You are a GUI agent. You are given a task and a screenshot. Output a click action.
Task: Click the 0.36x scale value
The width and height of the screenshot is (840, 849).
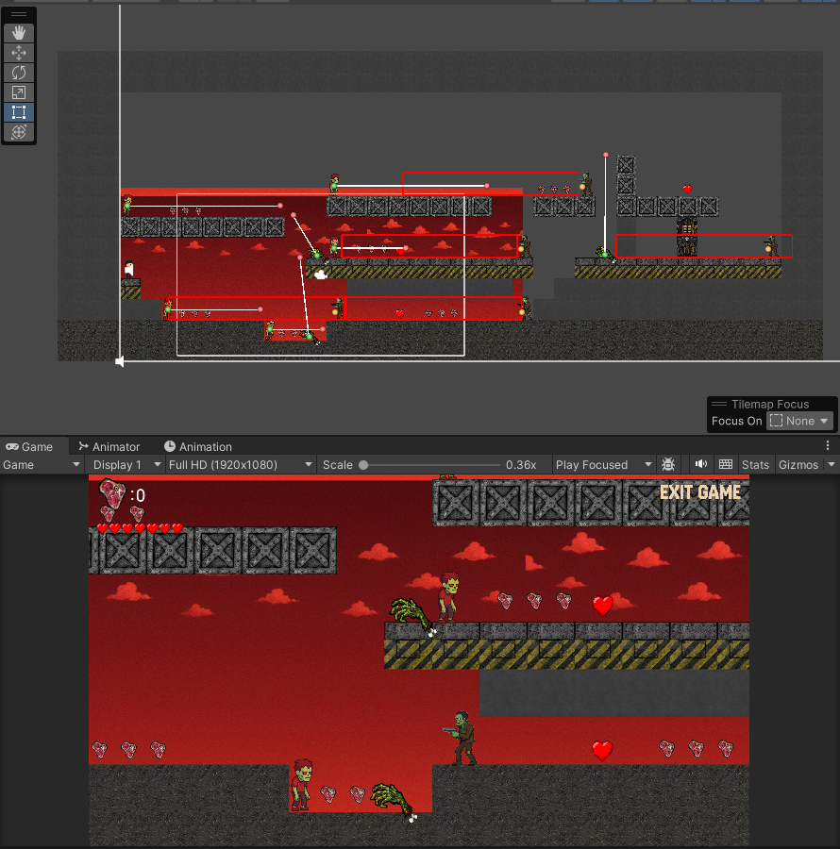click(520, 464)
